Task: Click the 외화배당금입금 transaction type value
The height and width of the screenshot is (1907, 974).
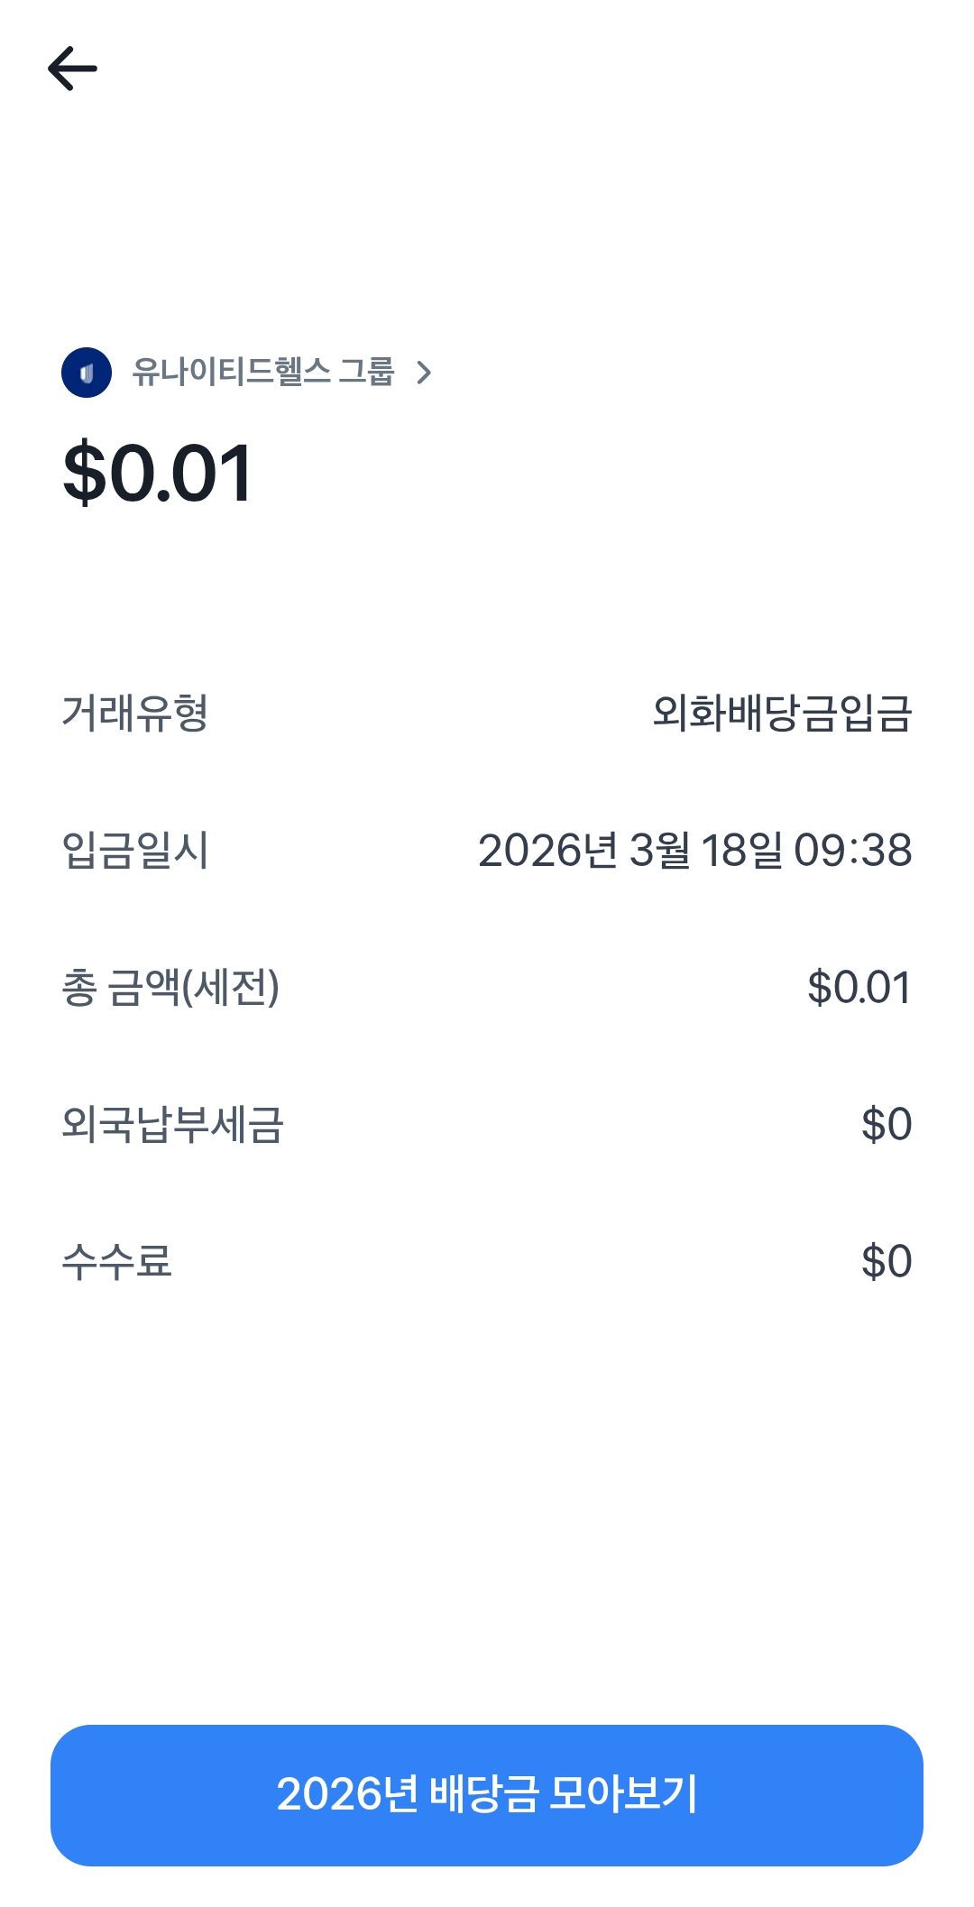Action: [782, 713]
